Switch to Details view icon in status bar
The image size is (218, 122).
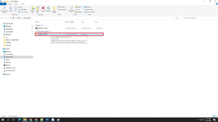point(214,116)
